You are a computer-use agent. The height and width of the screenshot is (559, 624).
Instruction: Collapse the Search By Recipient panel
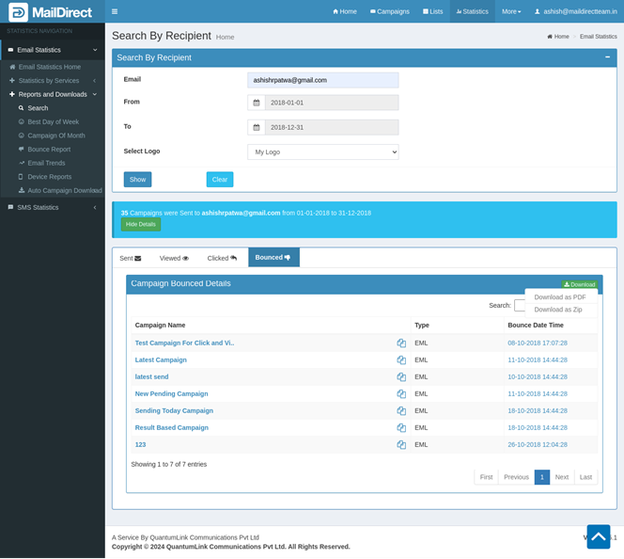(607, 57)
